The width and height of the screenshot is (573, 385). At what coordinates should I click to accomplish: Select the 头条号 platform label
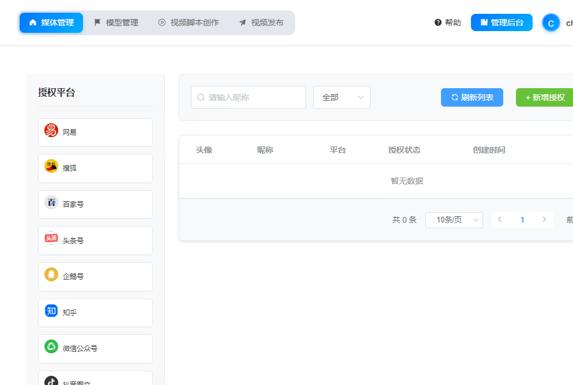click(x=73, y=240)
